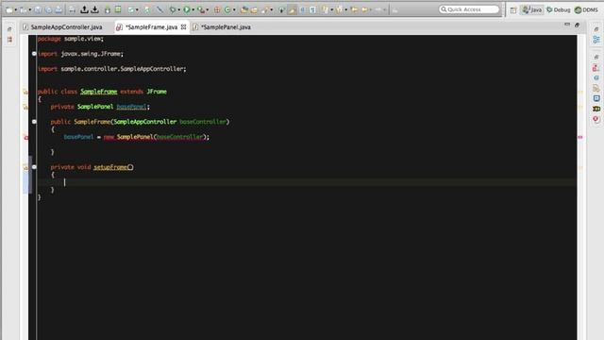604x340 pixels.
Task: Click the Previous Annotation icon
Action: (340, 10)
